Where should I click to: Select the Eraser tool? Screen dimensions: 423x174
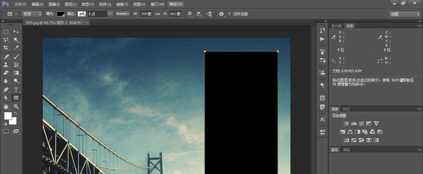point(6,72)
